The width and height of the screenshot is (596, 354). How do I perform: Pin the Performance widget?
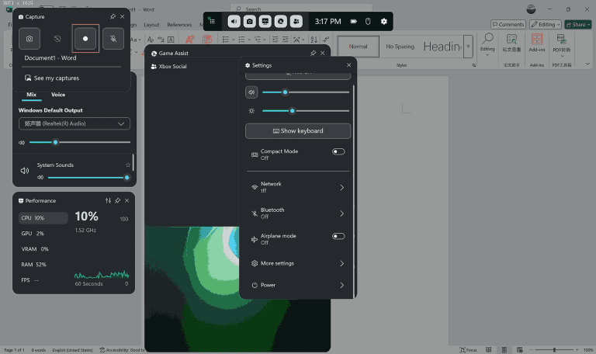[x=118, y=201]
